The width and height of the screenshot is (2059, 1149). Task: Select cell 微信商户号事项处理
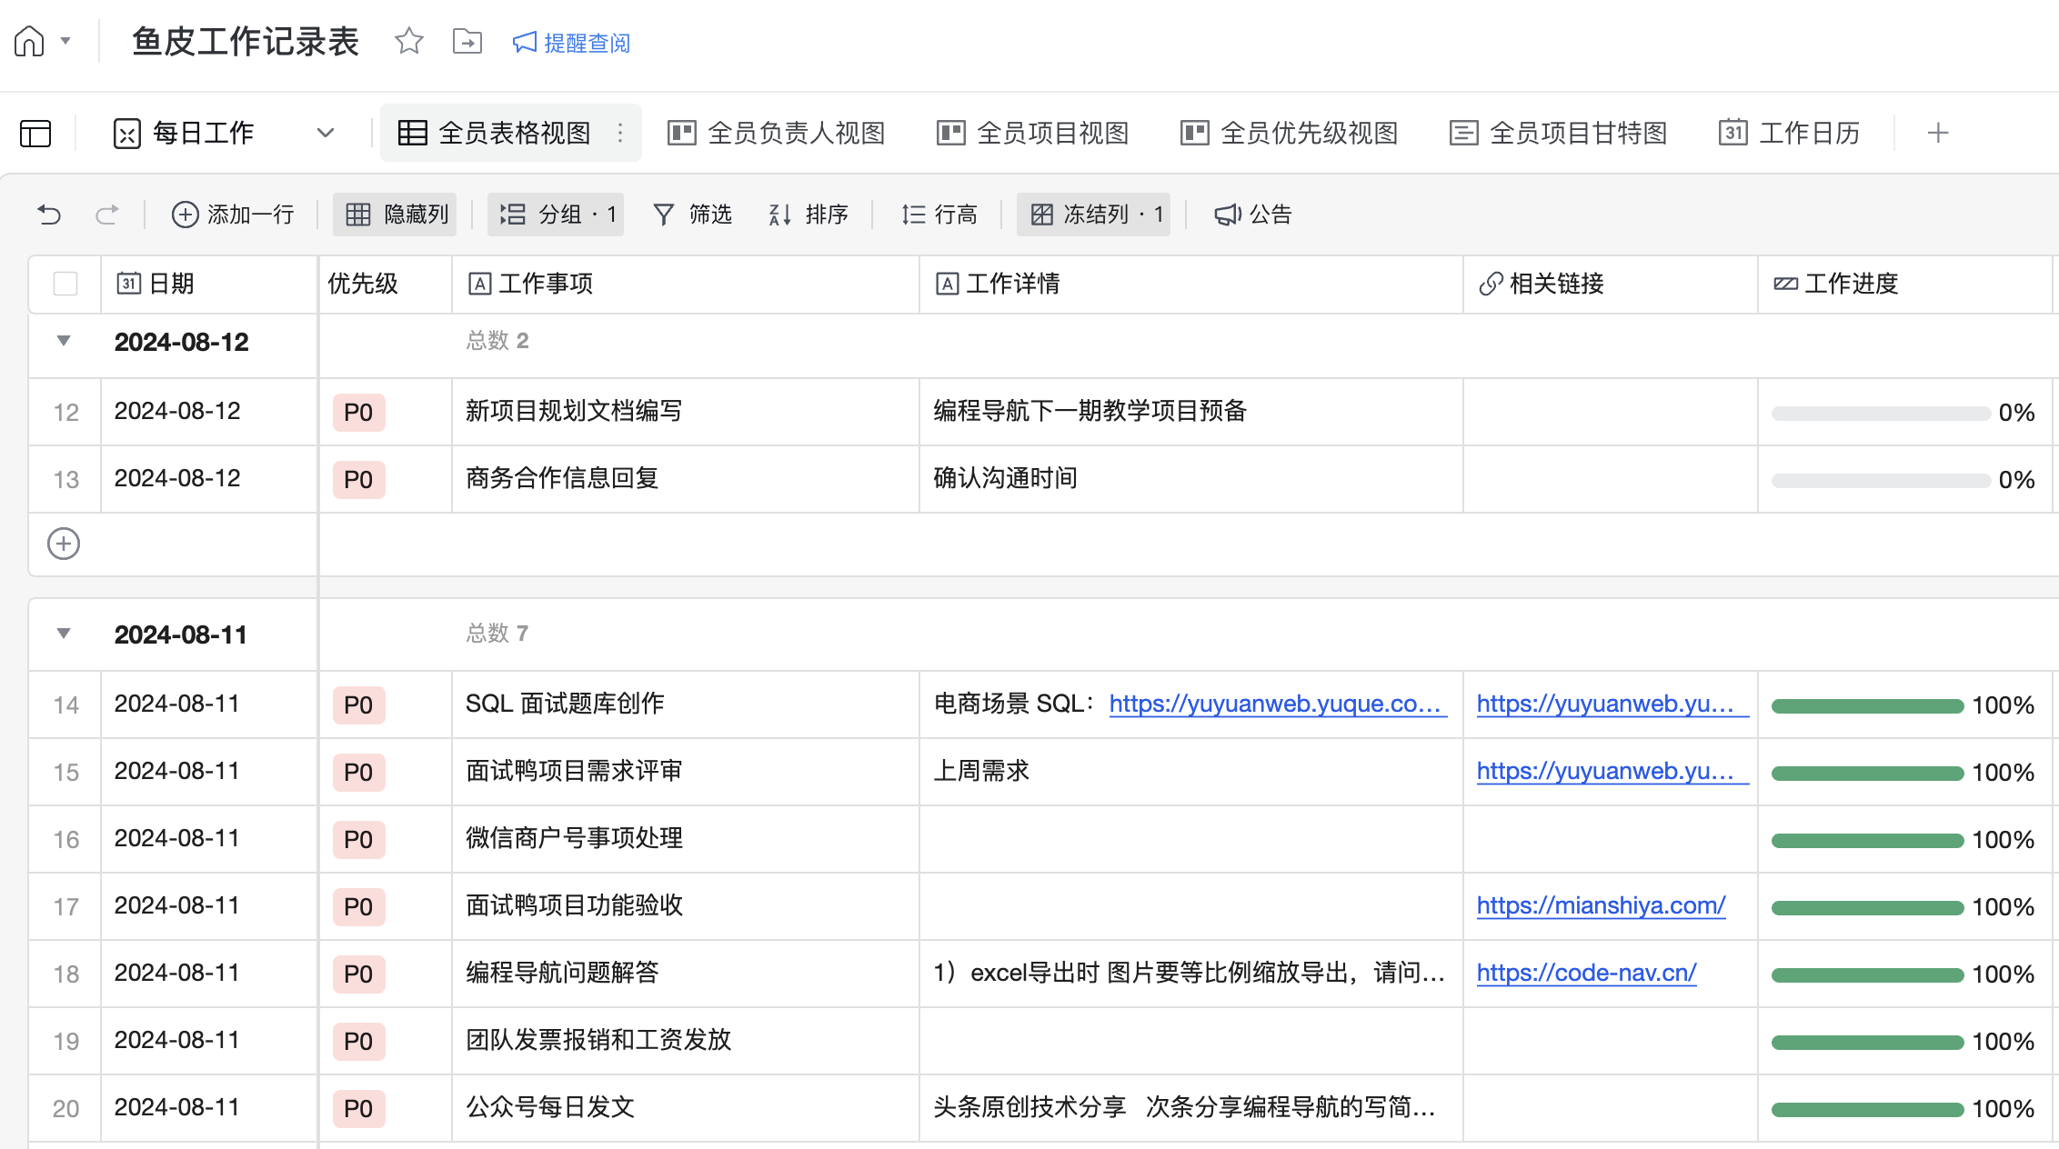pos(686,839)
